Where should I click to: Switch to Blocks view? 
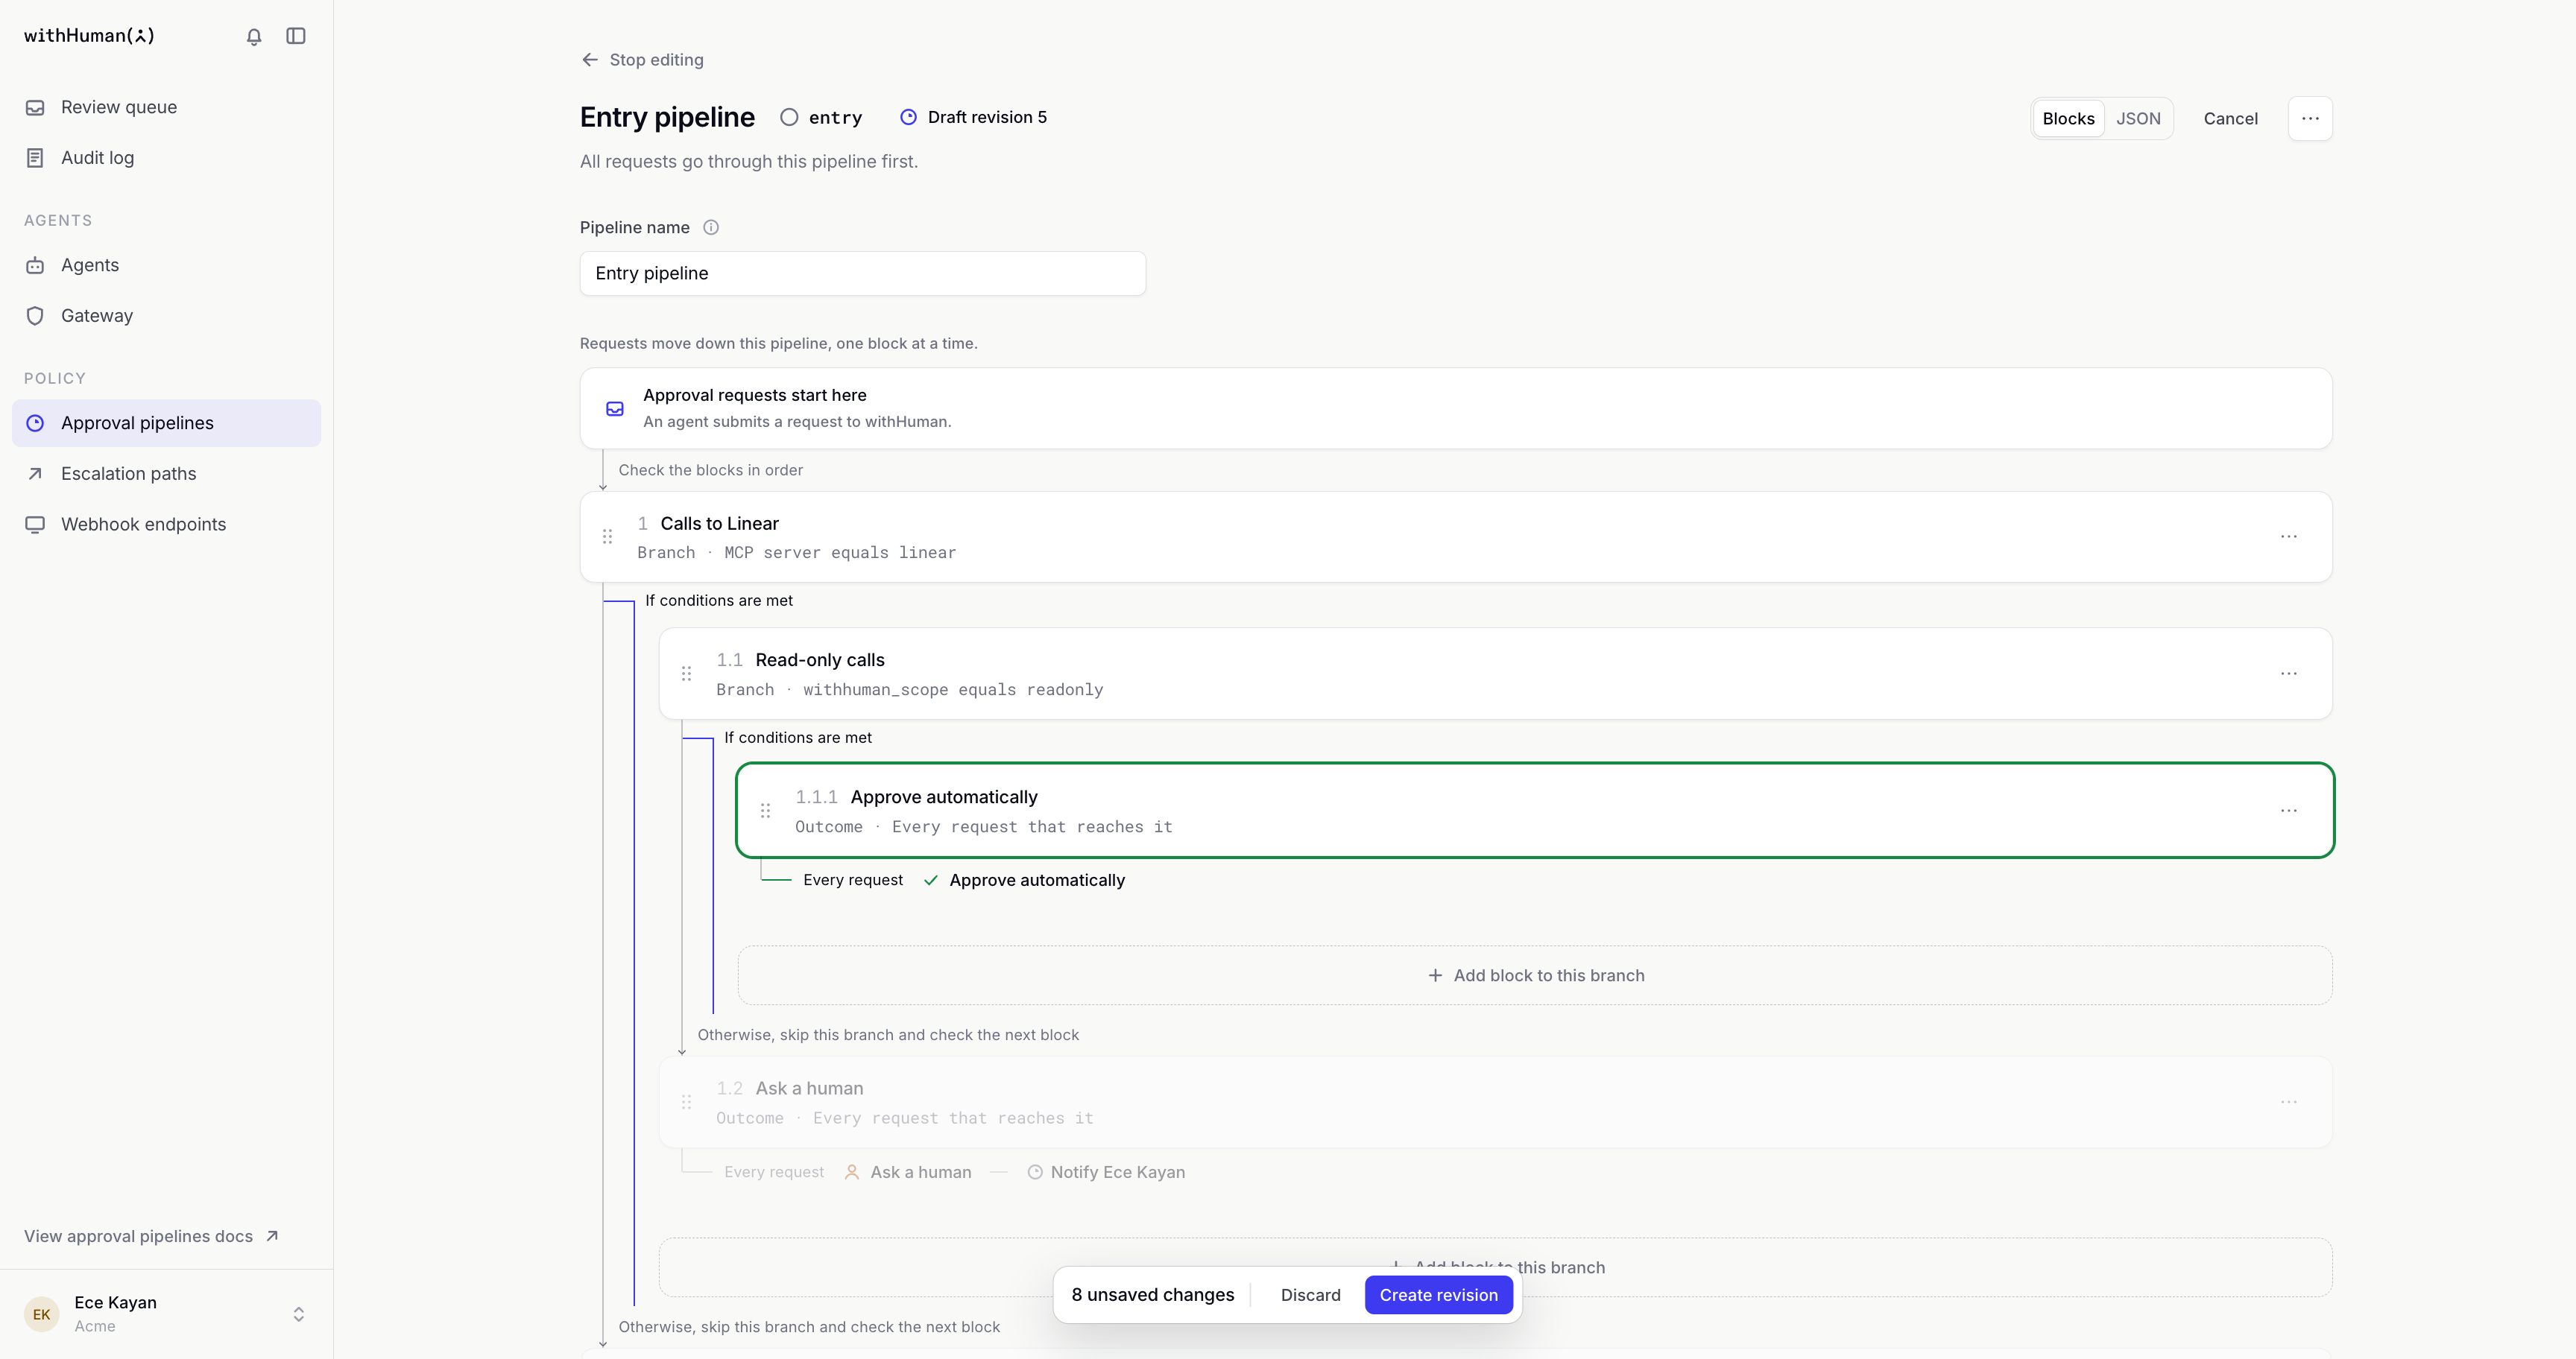coord(2068,119)
